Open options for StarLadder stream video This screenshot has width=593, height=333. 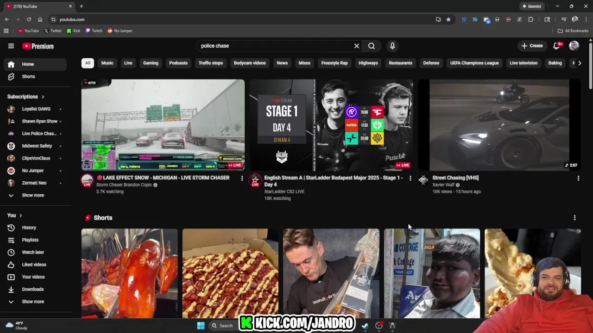click(410, 178)
